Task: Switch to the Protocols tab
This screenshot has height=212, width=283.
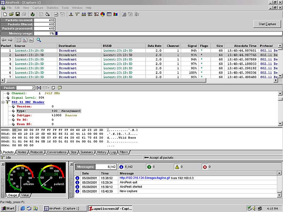Action: (37, 152)
